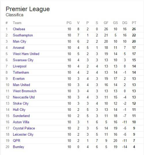This screenshot has width=144, height=155.
Task: Open the Stoke City link
Action: [x=21, y=104]
